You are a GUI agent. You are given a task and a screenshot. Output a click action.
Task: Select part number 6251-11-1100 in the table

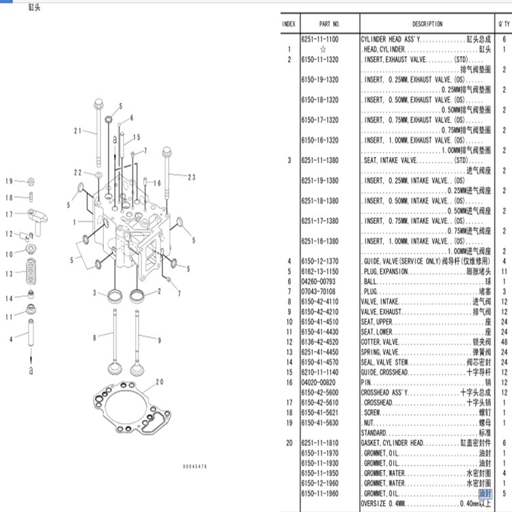click(320, 40)
